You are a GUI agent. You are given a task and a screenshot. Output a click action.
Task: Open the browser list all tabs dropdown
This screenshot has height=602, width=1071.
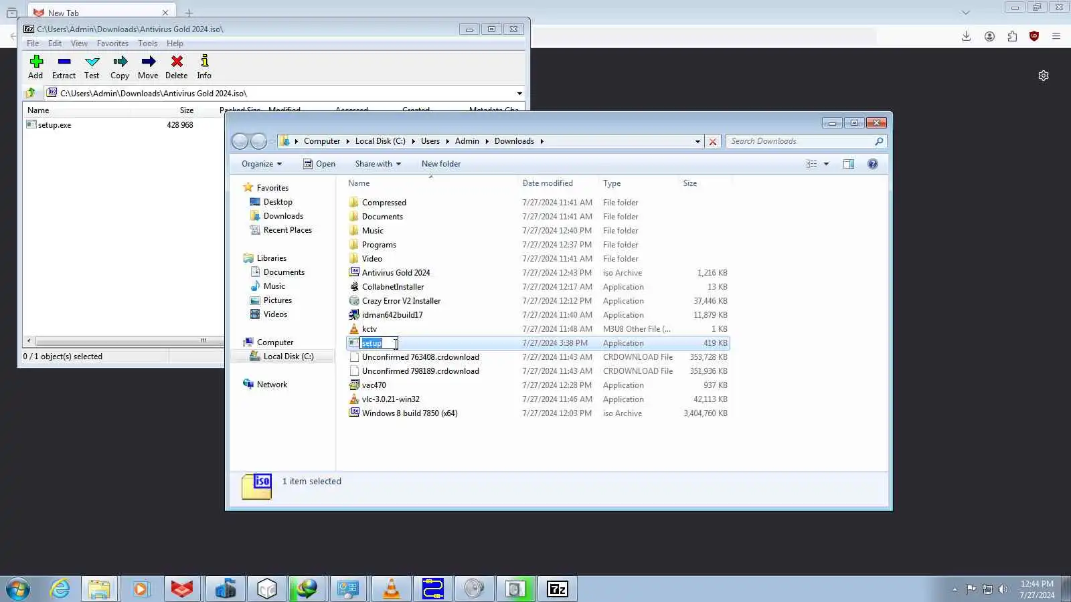965,12
